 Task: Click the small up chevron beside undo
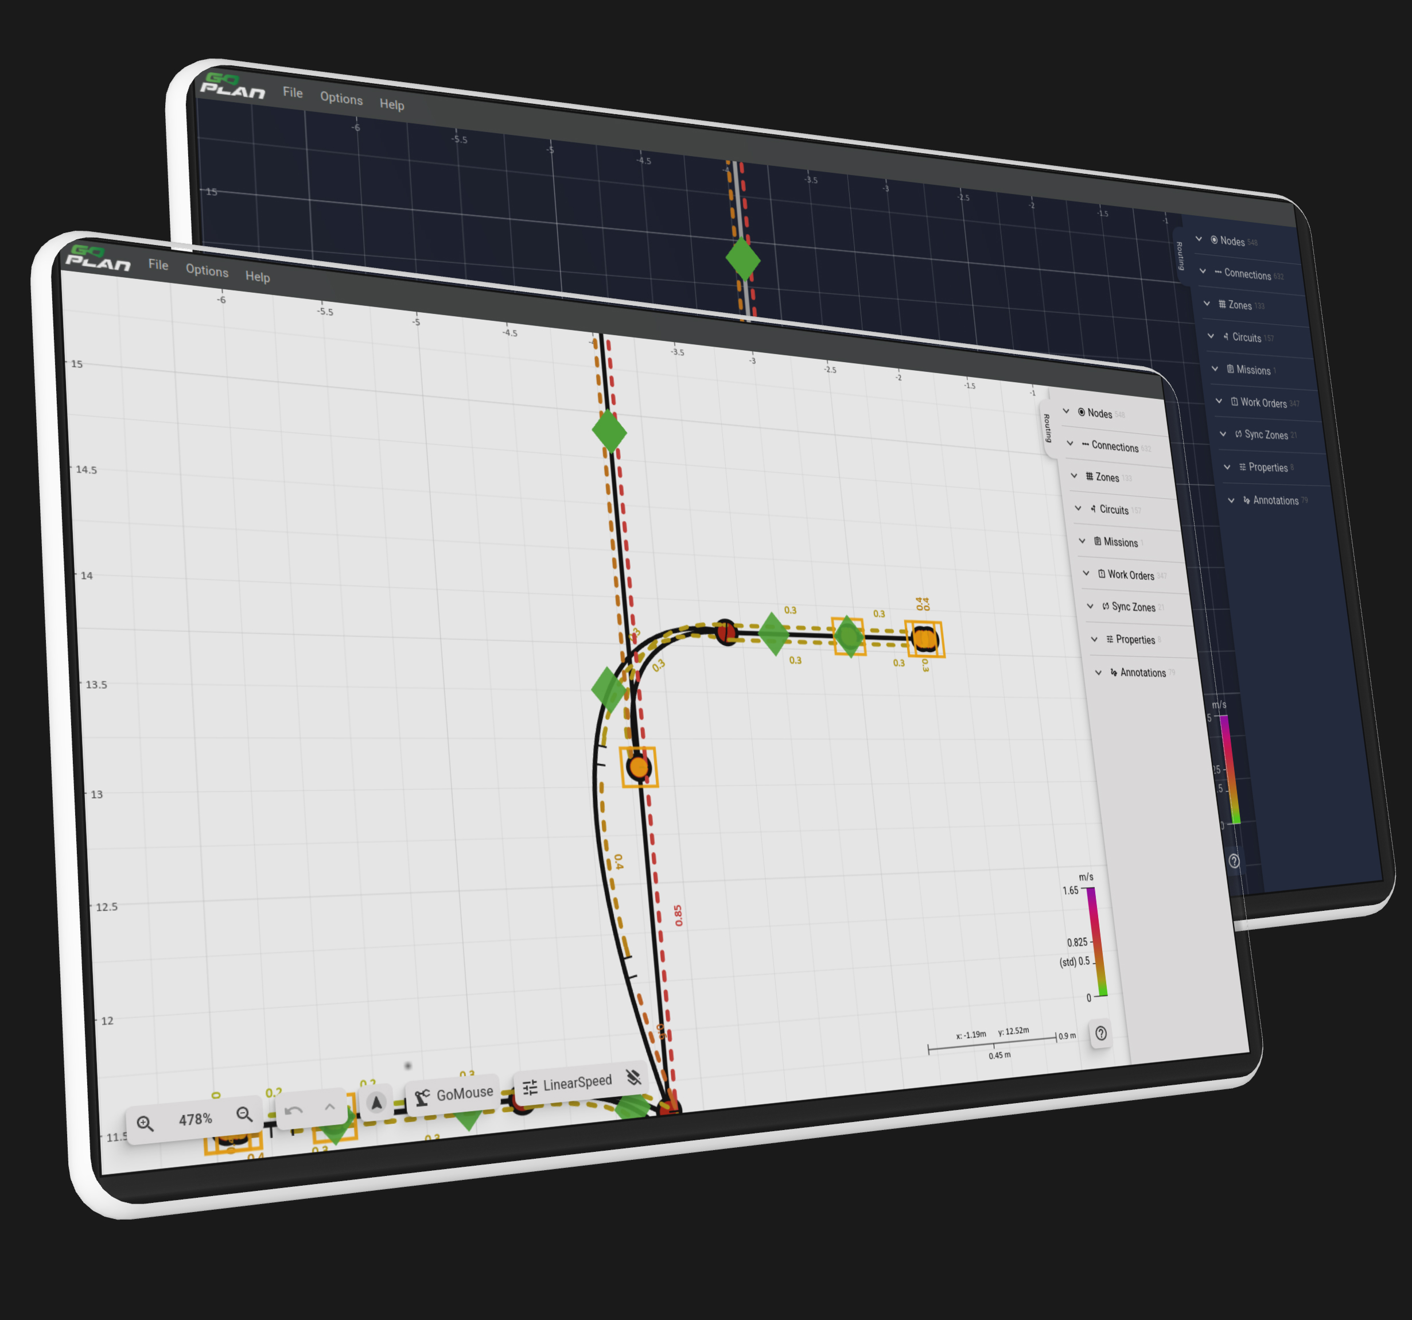click(x=329, y=1107)
